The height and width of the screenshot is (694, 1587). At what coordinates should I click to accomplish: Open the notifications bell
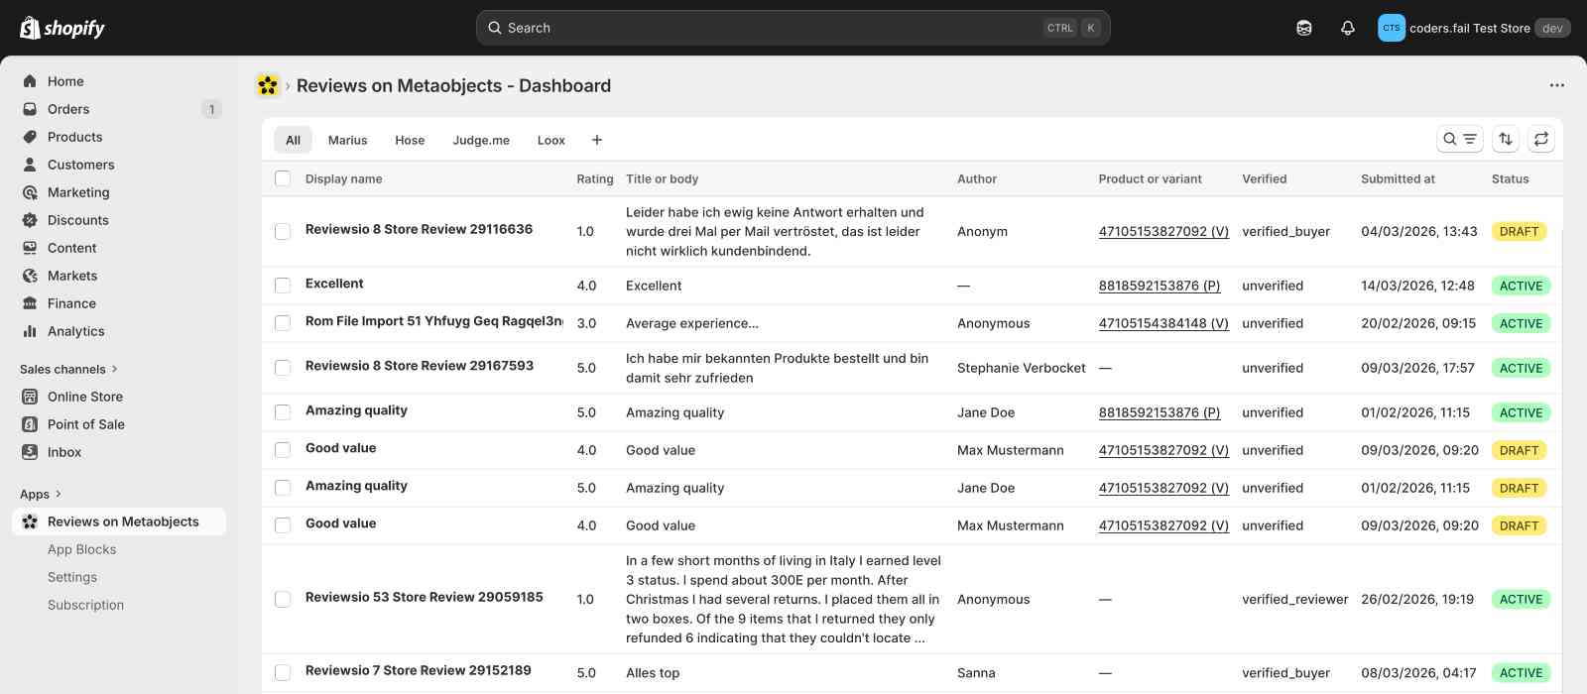[x=1348, y=28]
